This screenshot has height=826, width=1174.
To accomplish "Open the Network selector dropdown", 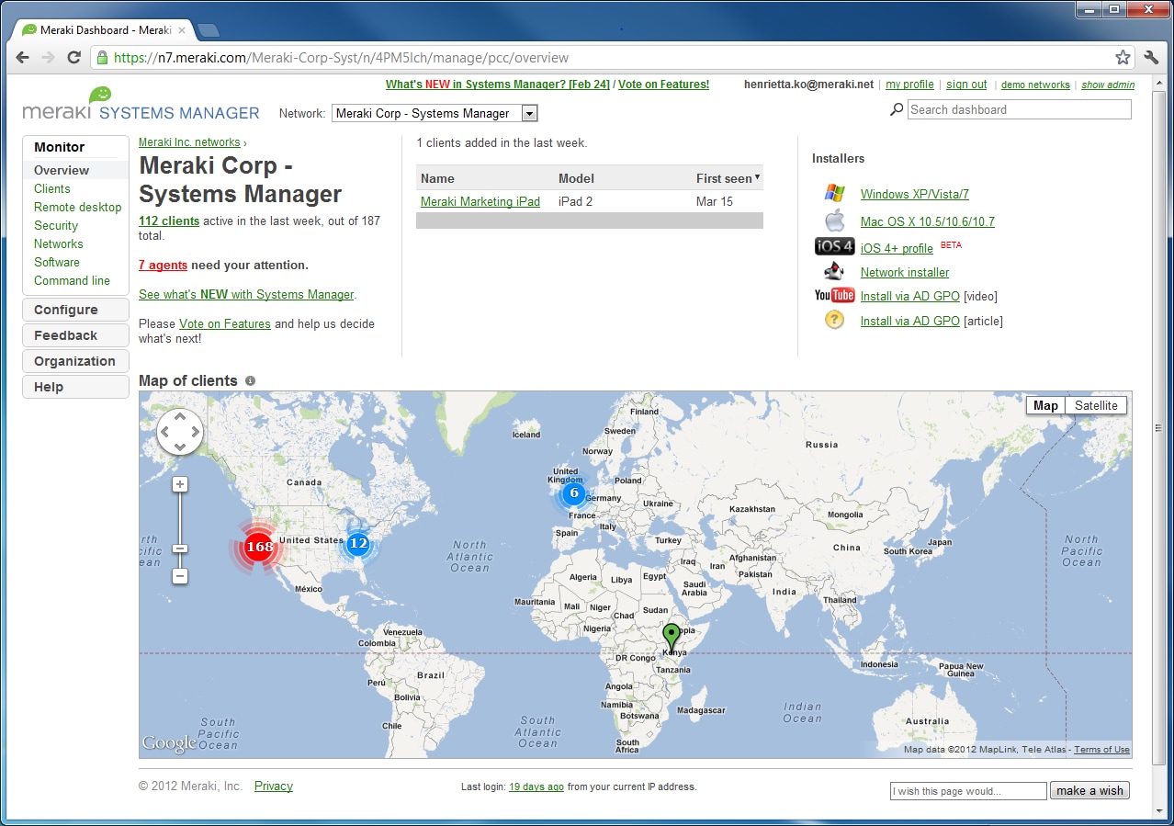I will (435, 113).
